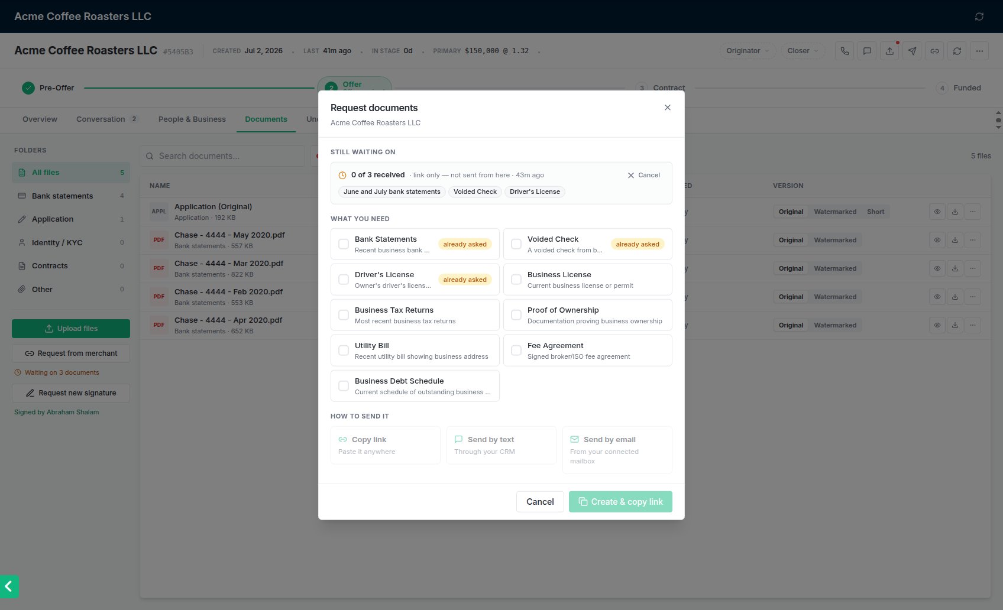
Task: Download the Chase May 2020 file
Action: tap(955, 240)
